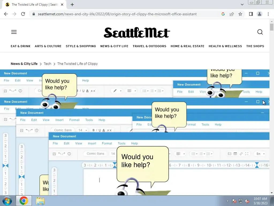Click the News & City Life breadcrumb
Screen dimensions: 274x206
tap(24, 64)
